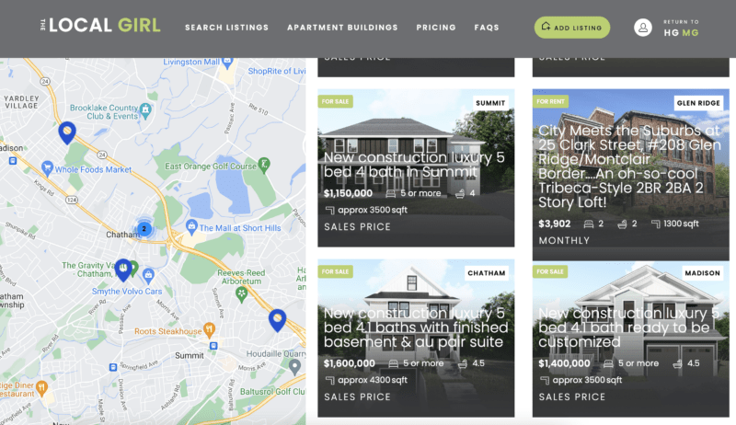
Task: Select the blue map pin near Yardley Village
Action: [67, 132]
